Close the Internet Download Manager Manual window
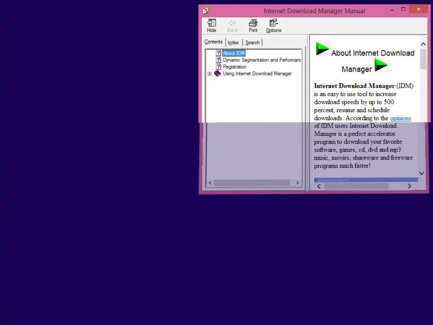The image size is (433, 325). point(418,9)
